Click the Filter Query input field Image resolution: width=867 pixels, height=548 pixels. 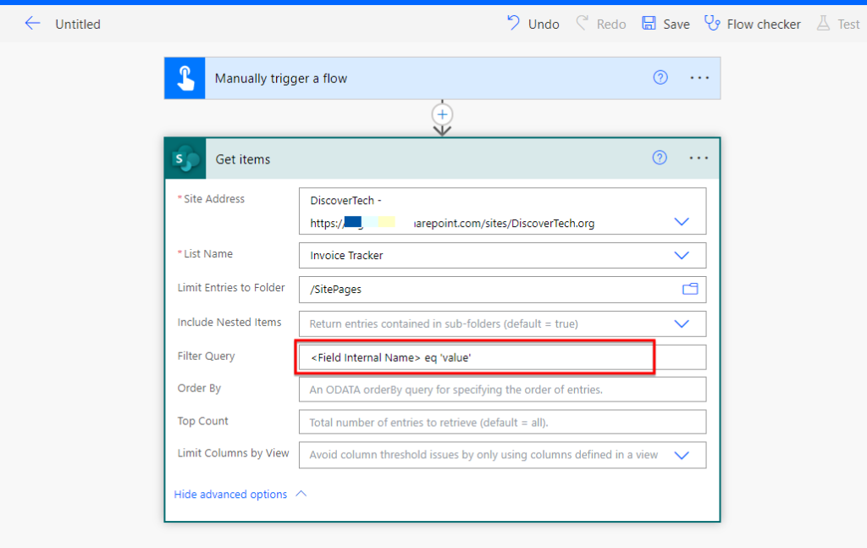tap(502, 357)
